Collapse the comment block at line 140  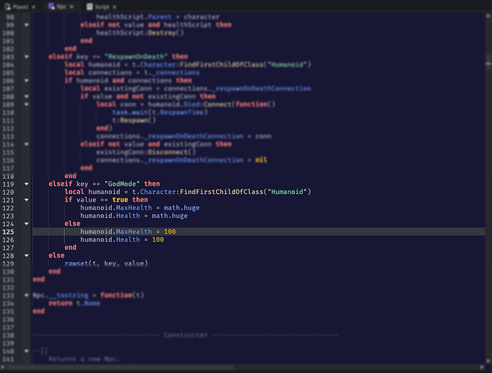coord(26,351)
